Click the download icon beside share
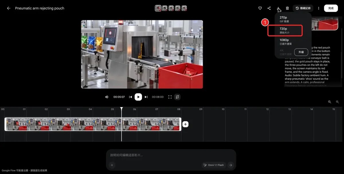 (278, 8)
